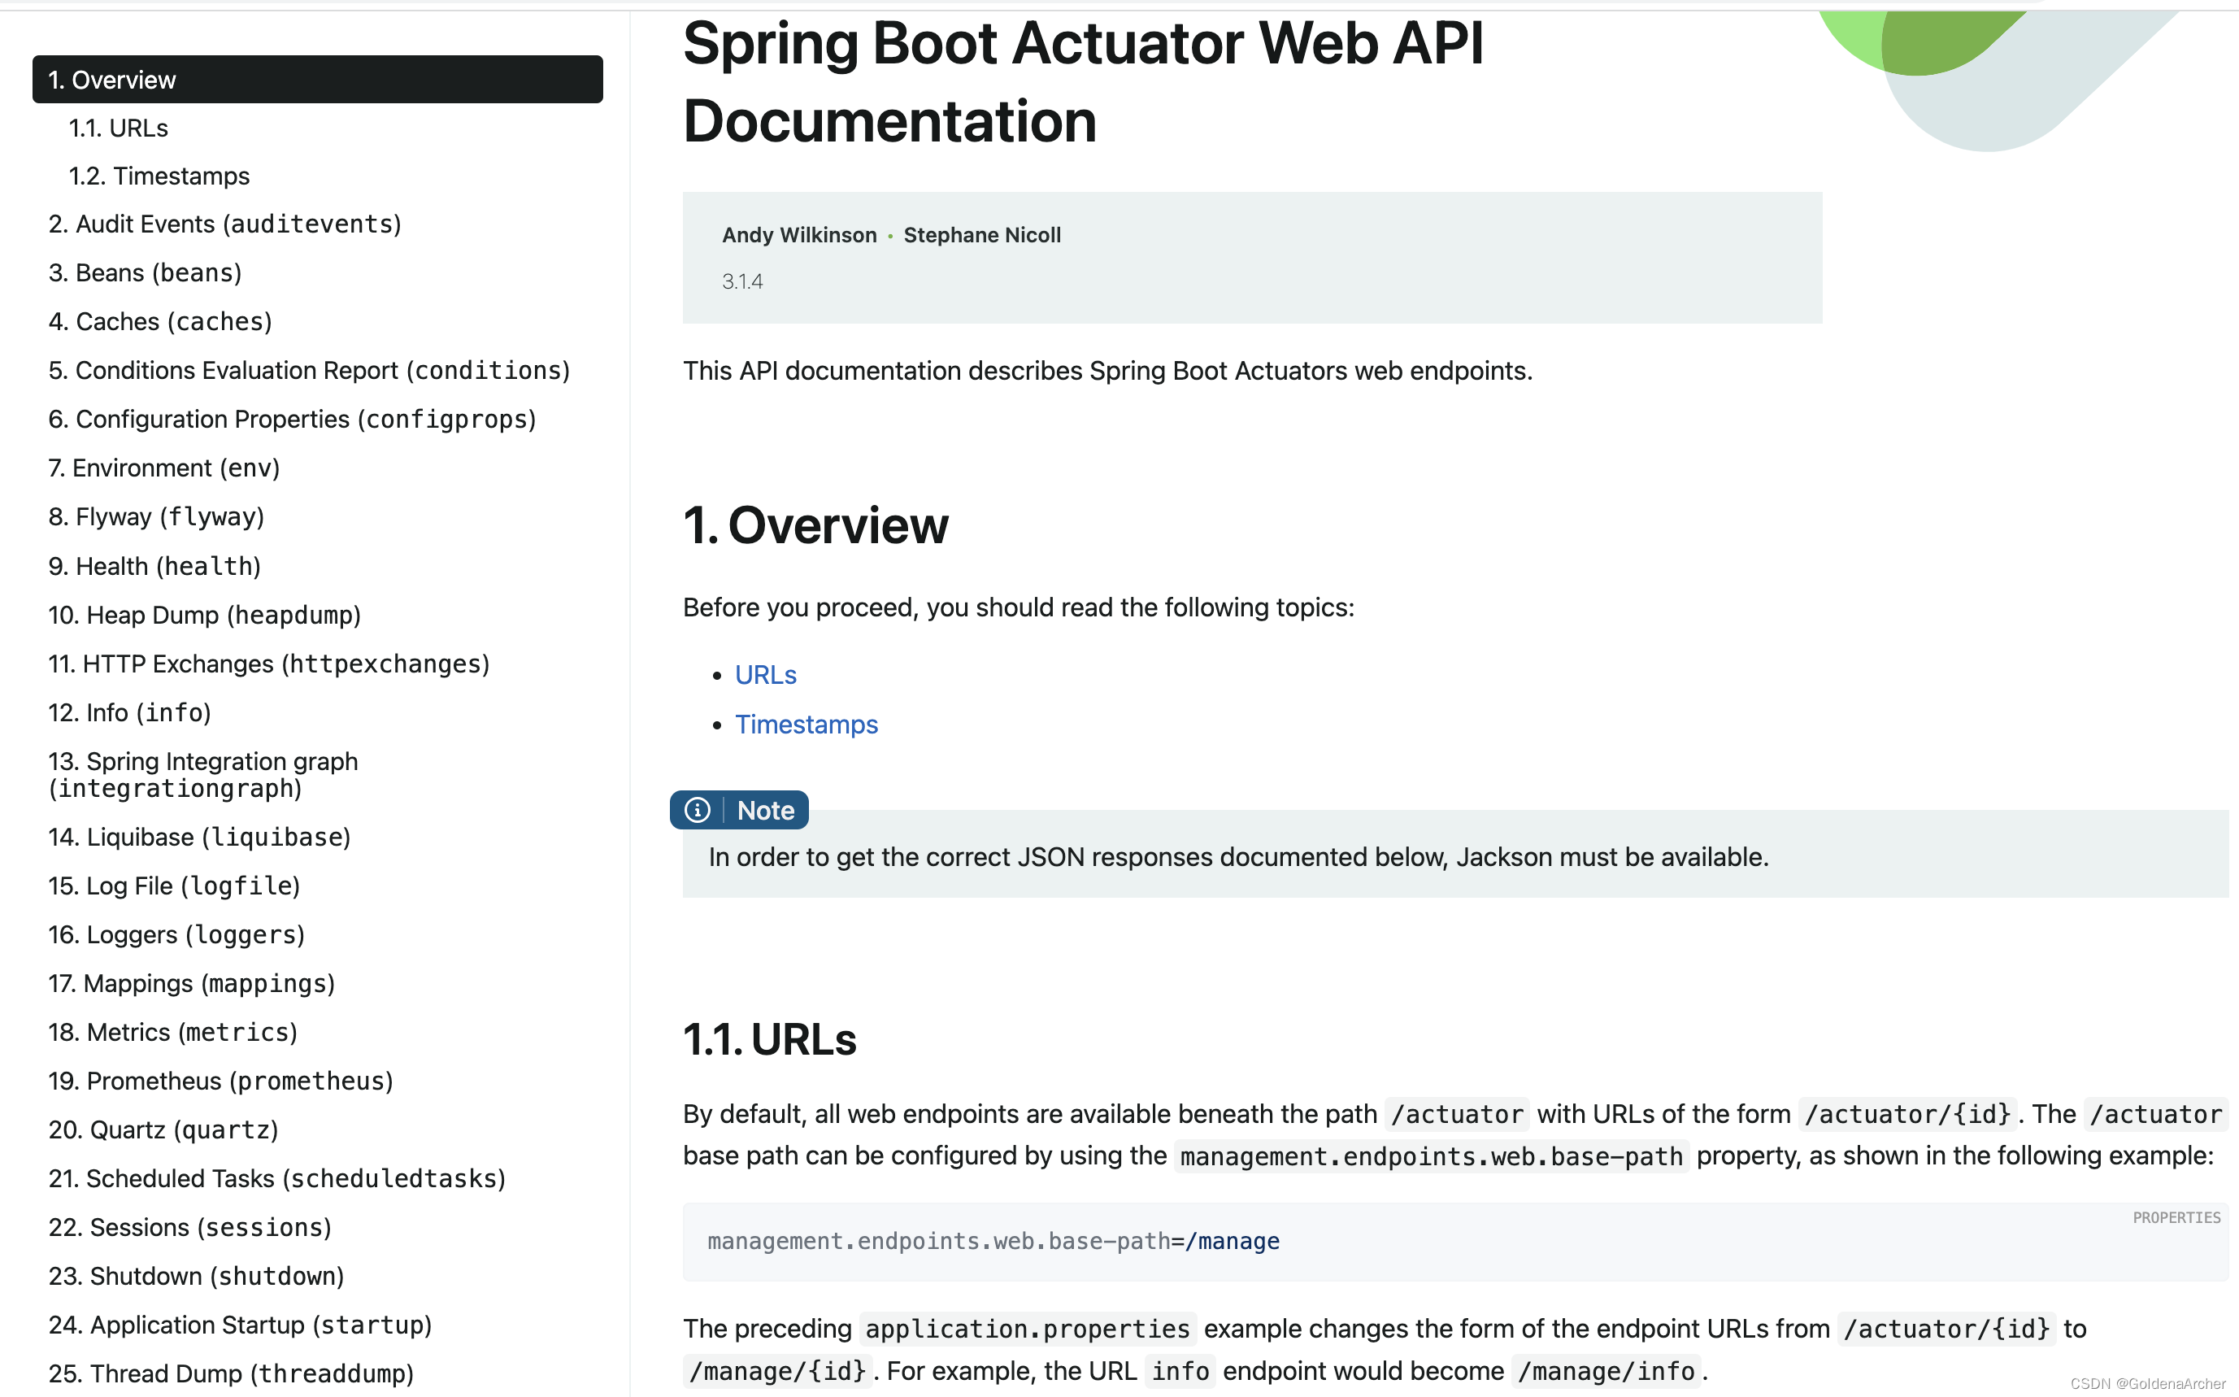Click the code line 'management.endpoints.web.base-path=/manage'

pyautogui.click(x=993, y=1241)
